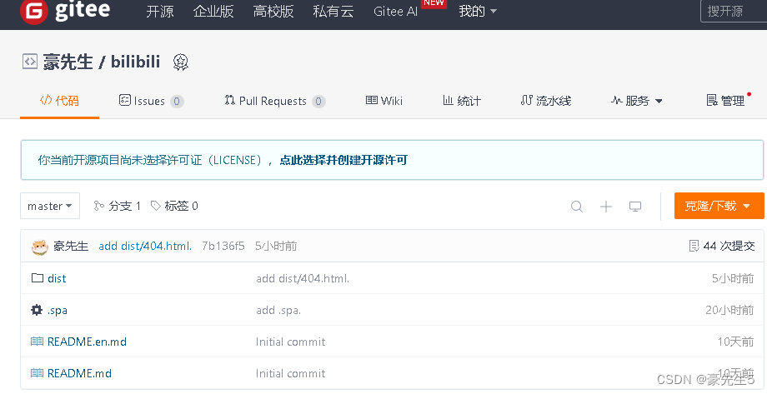This screenshot has height=394, width=767.
Task: Switch to the 代码 tab
Action: click(59, 101)
